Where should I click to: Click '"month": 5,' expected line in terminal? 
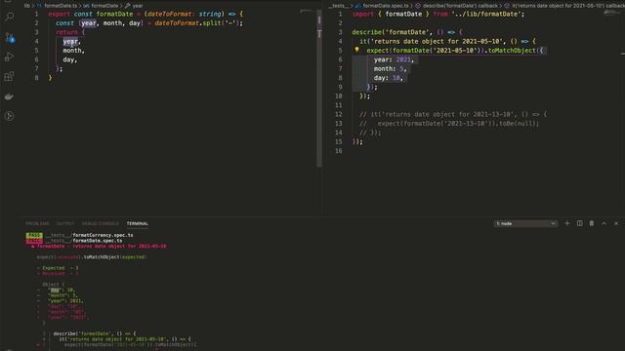pyautogui.click(x=62, y=295)
